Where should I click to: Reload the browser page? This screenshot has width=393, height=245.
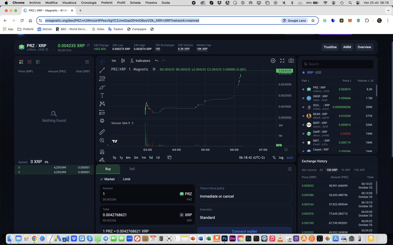(22, 20)
